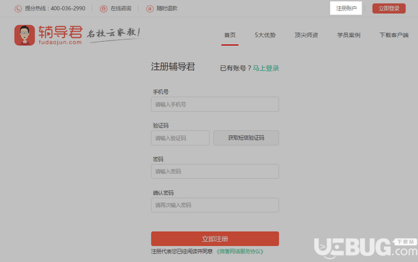Click the refund anytime icon
The width and height of the screenshot is (418, 262).
150,9
